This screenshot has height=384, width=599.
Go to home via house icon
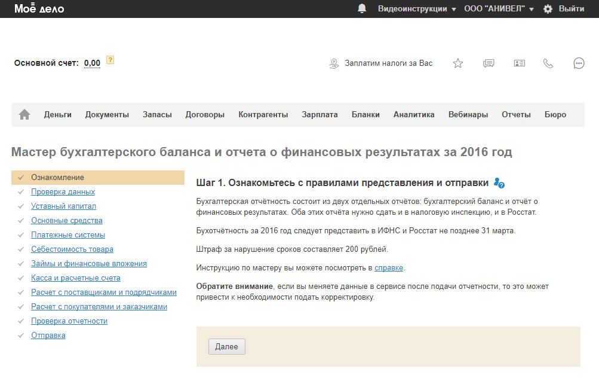(x=24, y=115)
